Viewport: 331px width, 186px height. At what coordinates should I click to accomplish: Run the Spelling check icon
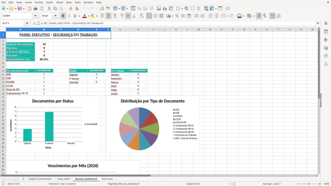(x=108, y=8)
